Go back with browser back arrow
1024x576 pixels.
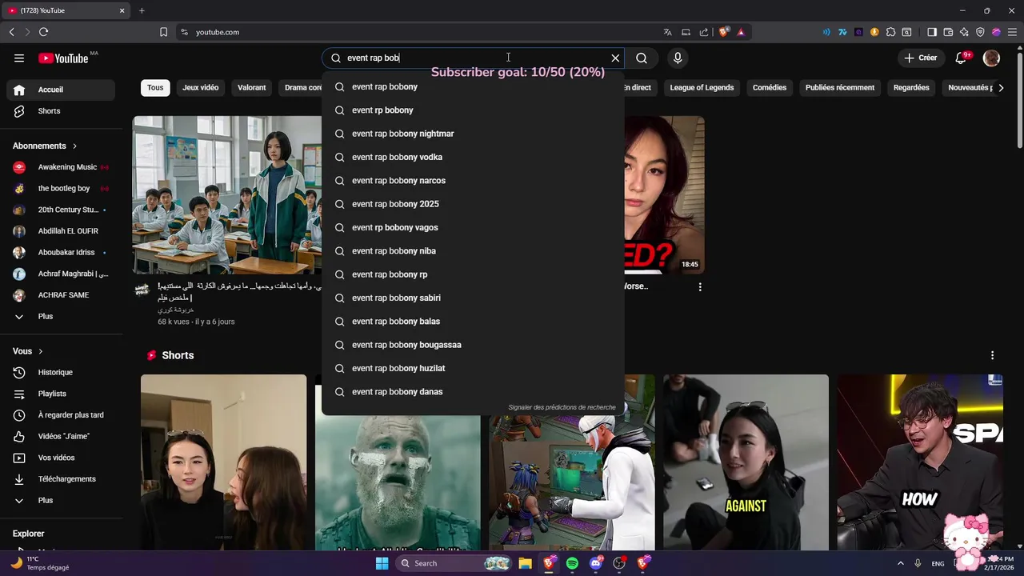pos(11,32)
